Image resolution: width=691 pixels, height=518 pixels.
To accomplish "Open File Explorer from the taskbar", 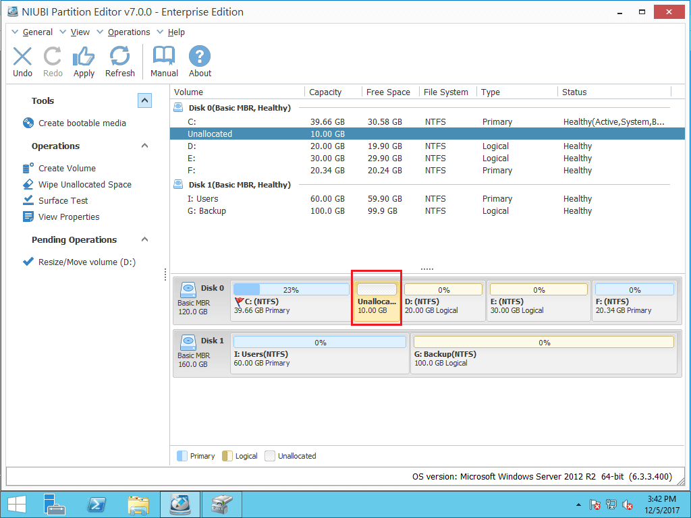I will click(x=138, y=505).
